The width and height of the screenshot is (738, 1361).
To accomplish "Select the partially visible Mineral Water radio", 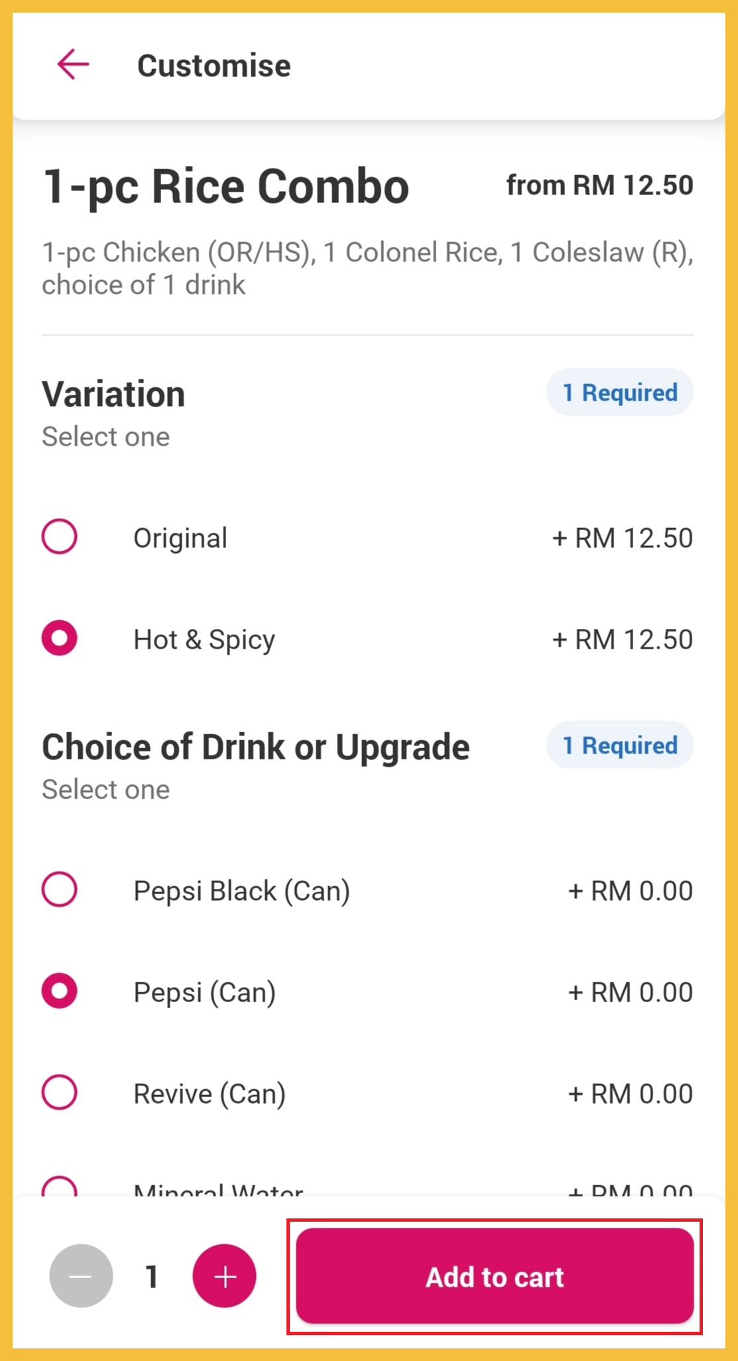I will coord(60,1187).
